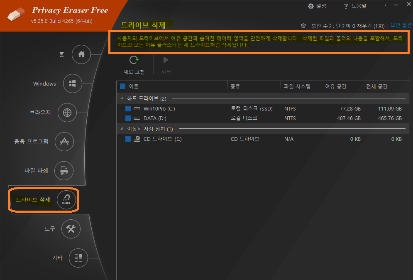Check the CD 드라이브 (E:) checkbox

pos(128,139)
